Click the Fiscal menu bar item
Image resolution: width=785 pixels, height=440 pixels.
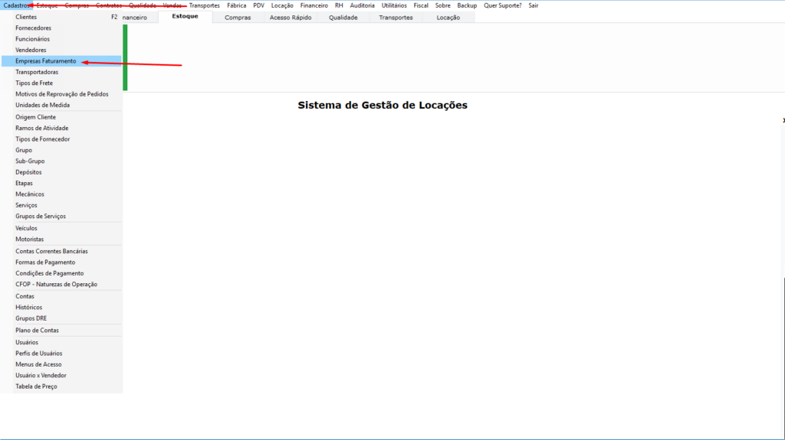click(x=421, y=5)
